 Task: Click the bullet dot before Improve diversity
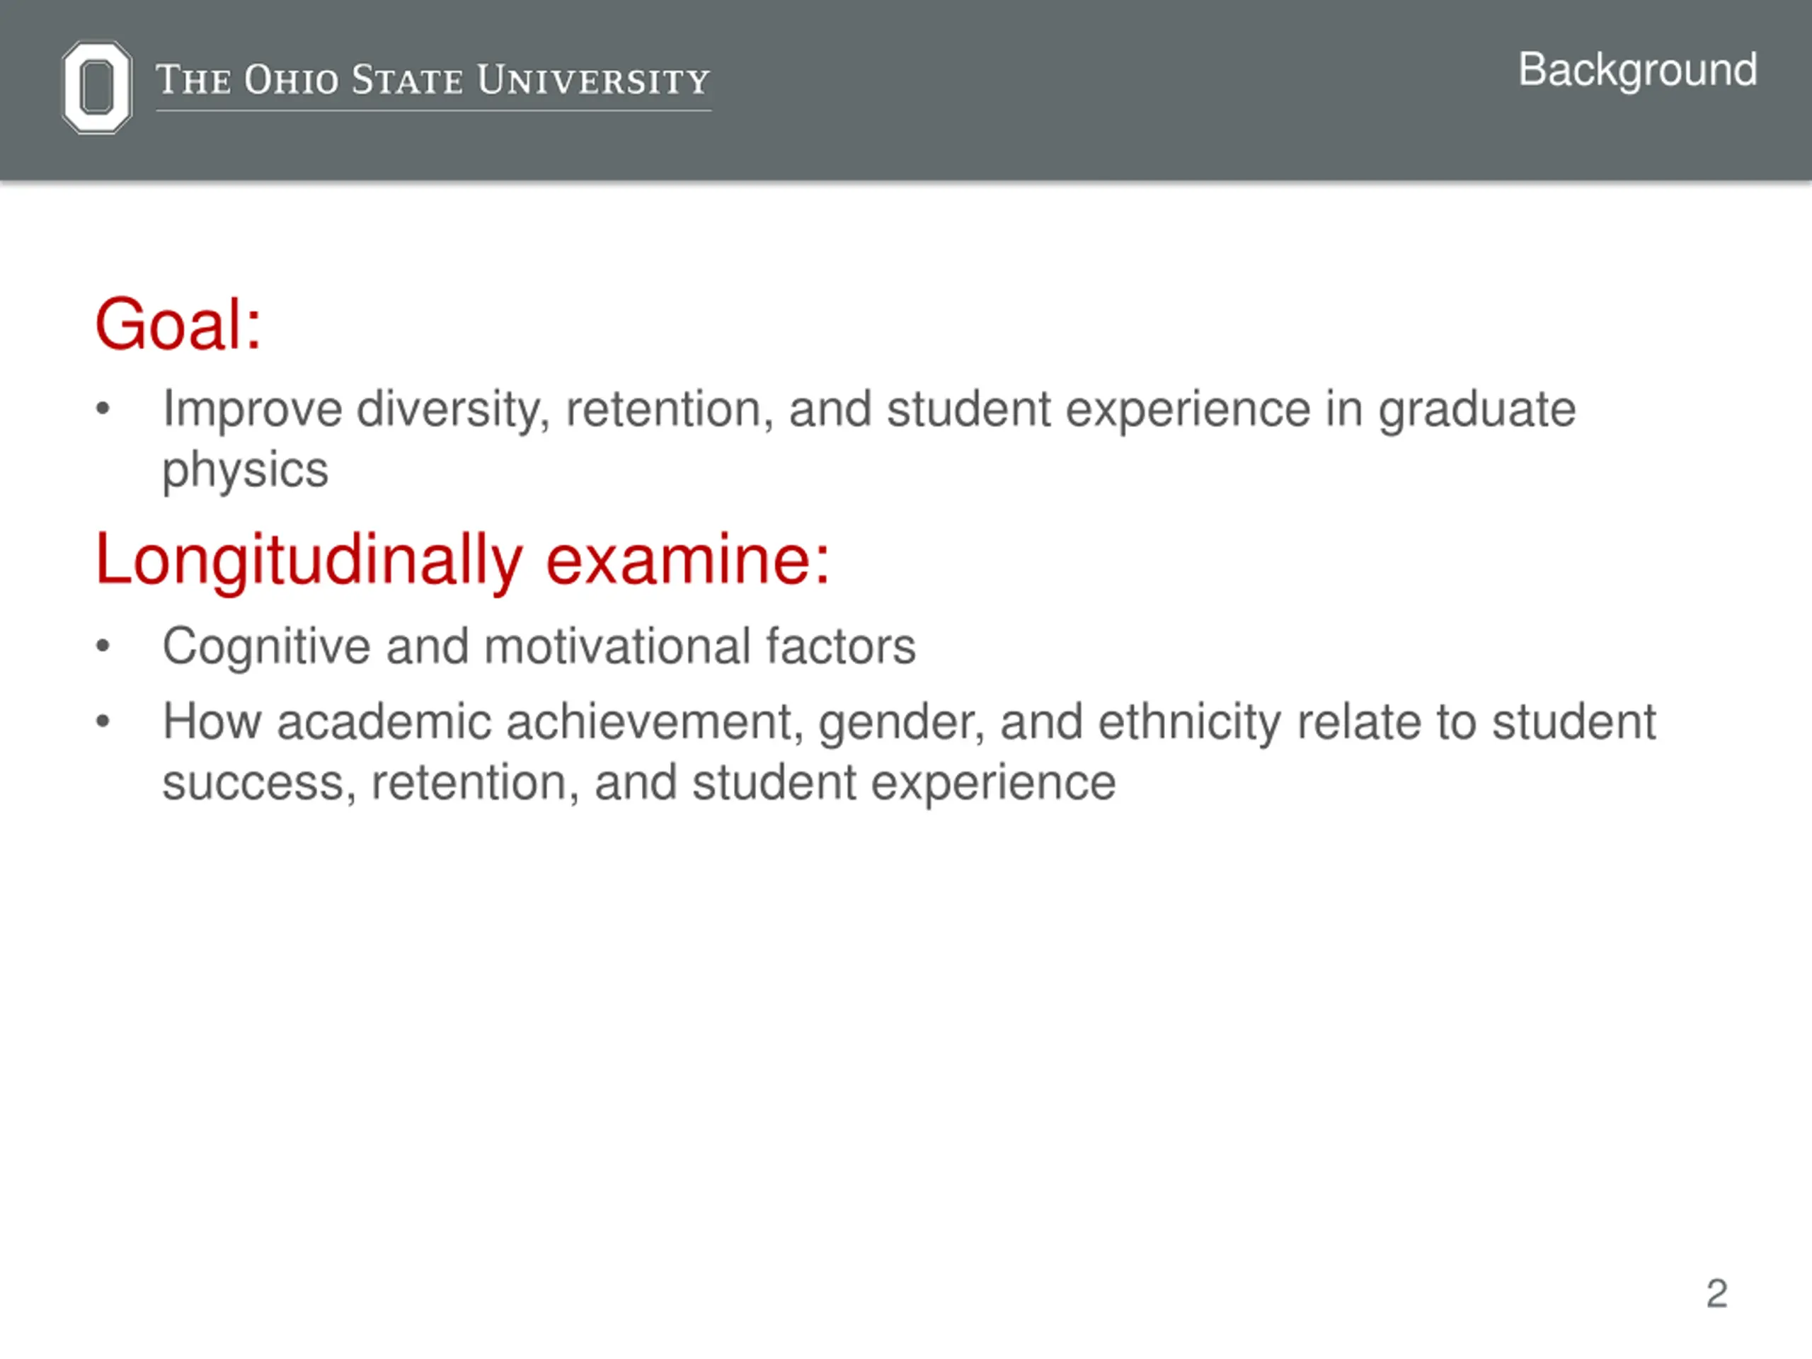tap(103, 408)
